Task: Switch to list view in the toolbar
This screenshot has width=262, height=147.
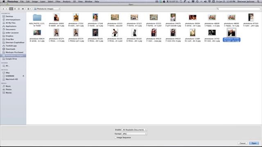Action: click(15, 9)
